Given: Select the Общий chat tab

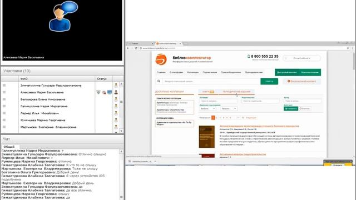Looking at the screenshot, I should click(x=9, y=147).
